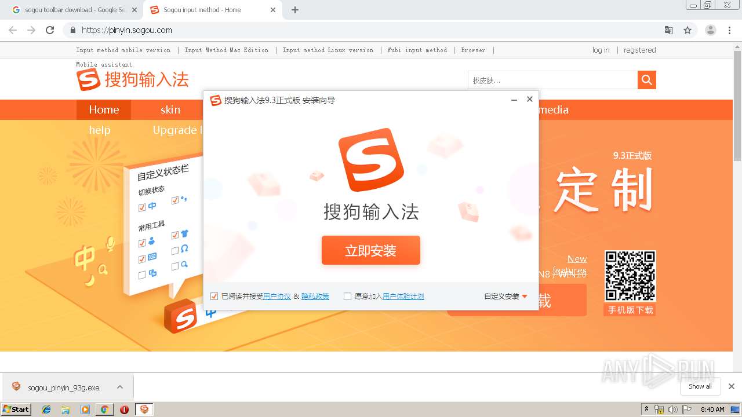
Task: Click the Windows Start button
Action: click(16, 409)
